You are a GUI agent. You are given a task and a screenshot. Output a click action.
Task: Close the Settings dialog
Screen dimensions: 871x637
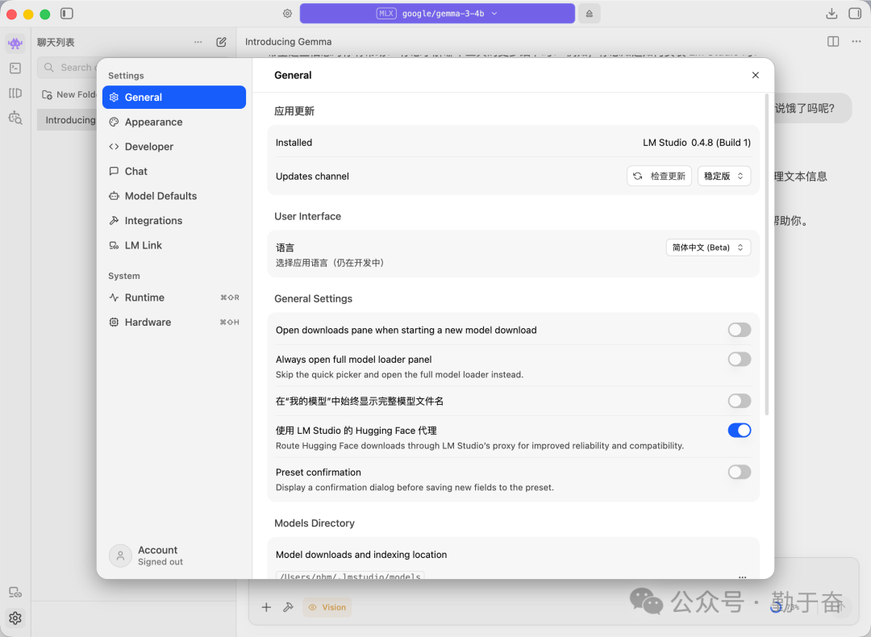click(756, 75)
